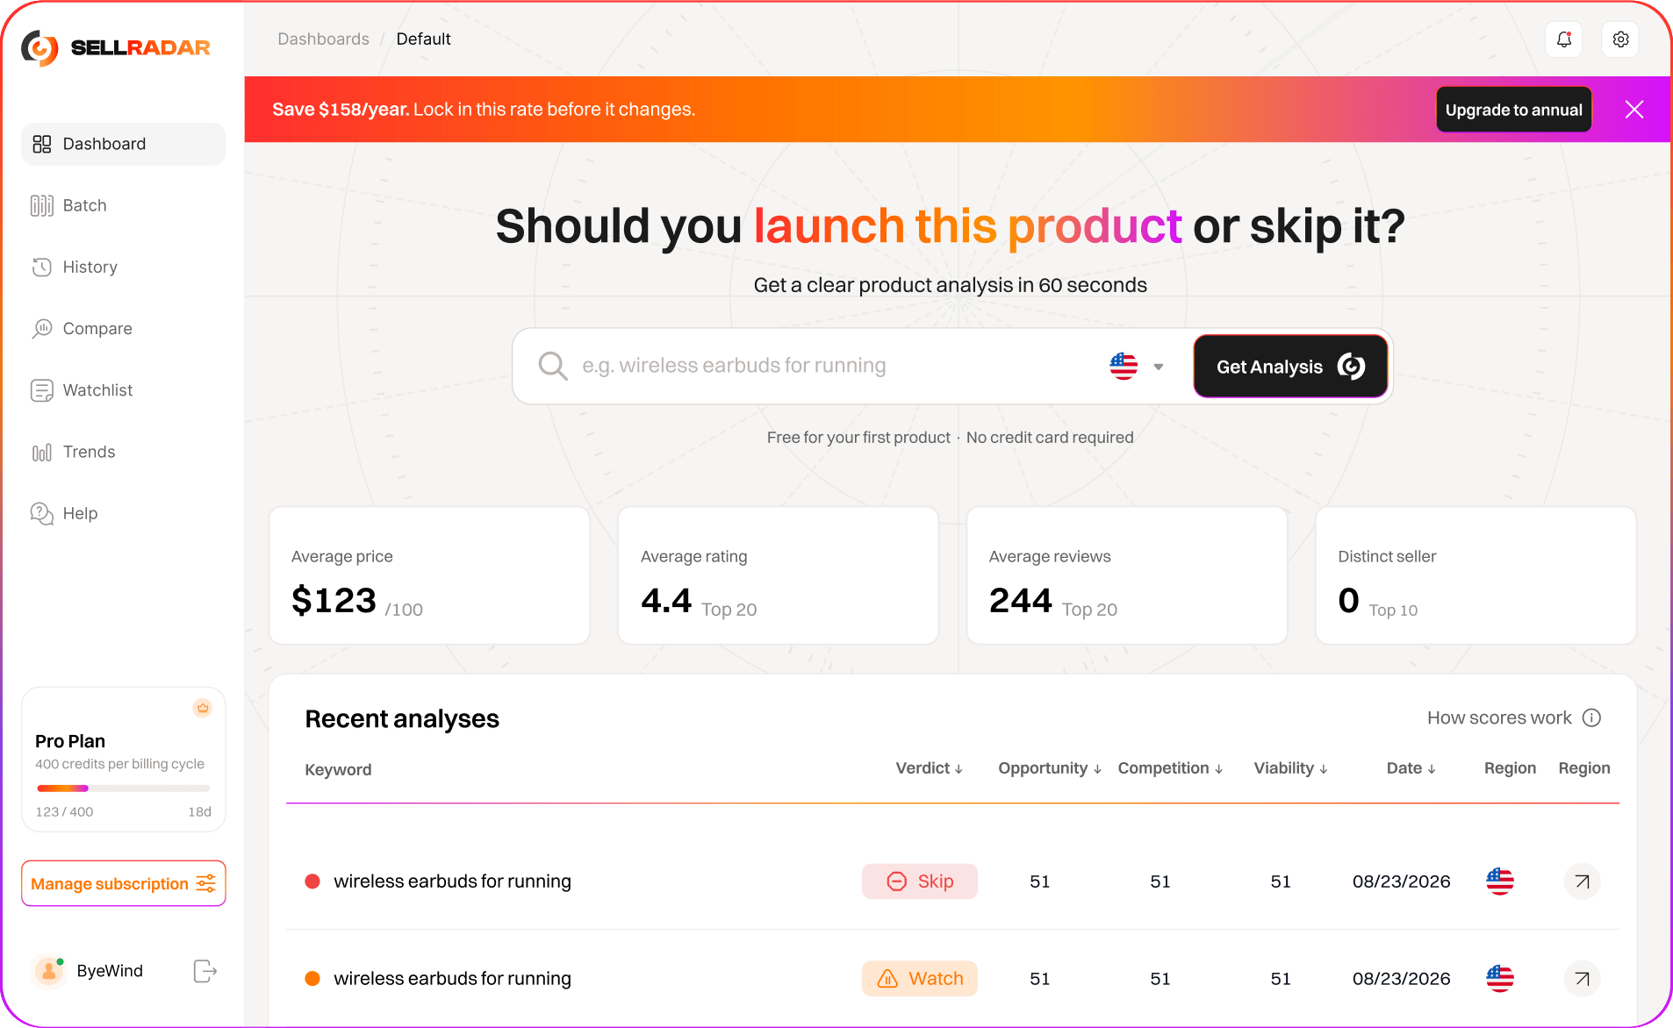Click the Keyword column header
1673x1028 pixels.
point(338,770)
